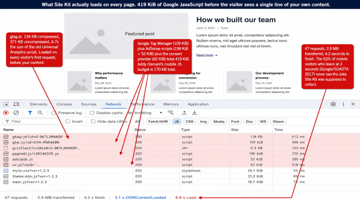Open the Application tab
The width and height of the screenshot is (360, 202).
198,104
